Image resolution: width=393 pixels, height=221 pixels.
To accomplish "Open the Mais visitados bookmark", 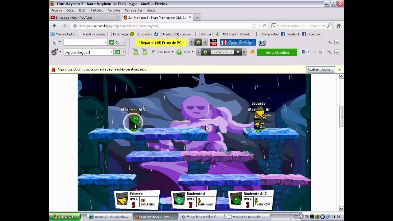I will 63,34.
